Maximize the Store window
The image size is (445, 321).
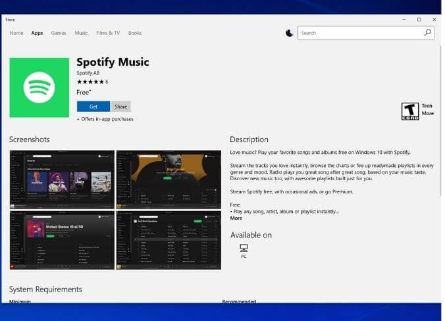click(x=419, y=20)
